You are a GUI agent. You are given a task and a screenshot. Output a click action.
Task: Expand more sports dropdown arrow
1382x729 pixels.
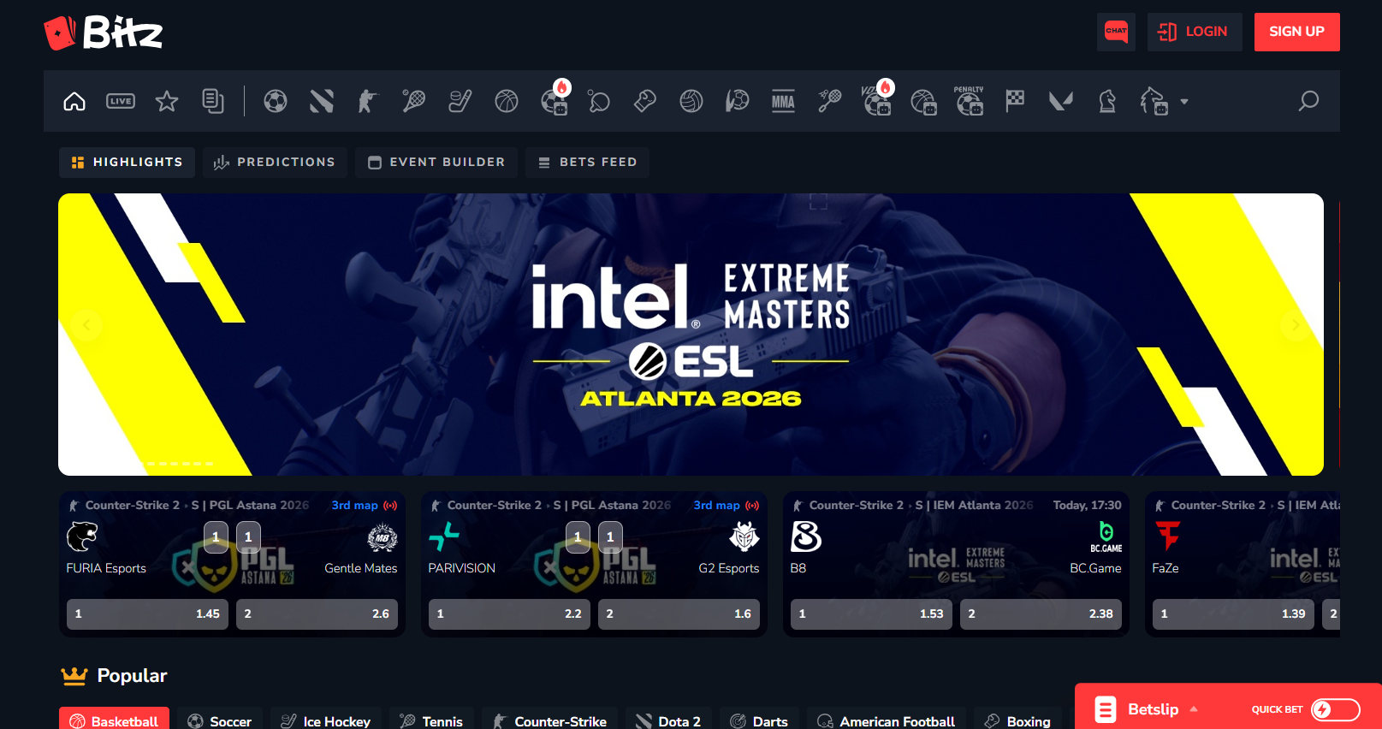tap(1184, 101)
